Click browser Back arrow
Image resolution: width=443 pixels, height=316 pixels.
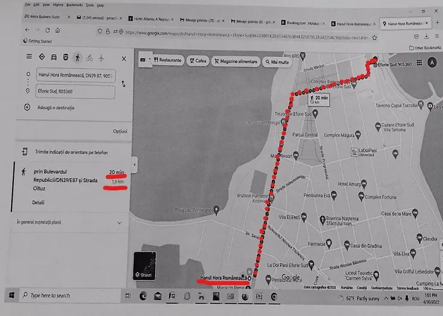coord(27,30)
